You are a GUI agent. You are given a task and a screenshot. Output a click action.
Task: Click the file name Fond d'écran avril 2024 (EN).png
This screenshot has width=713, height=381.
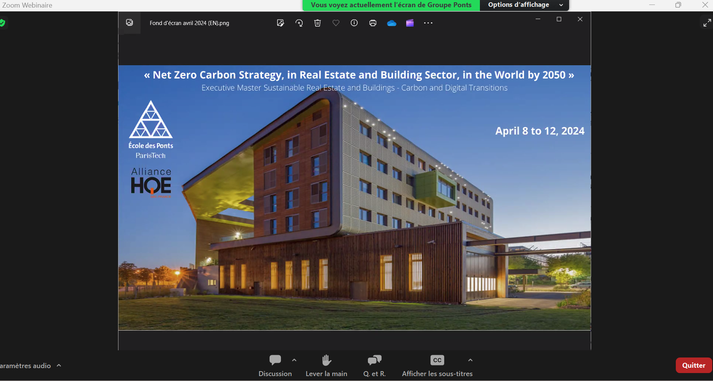pyautogui.click(x=189, y=23)
